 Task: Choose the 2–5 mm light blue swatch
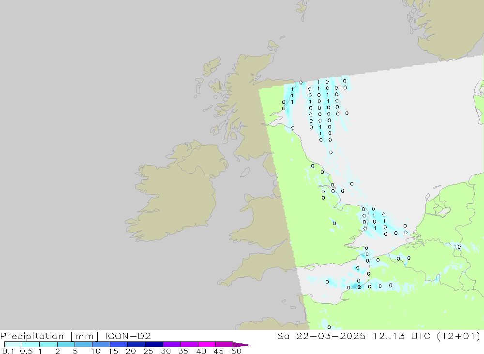pyautogui.click(x=66, y=344)
